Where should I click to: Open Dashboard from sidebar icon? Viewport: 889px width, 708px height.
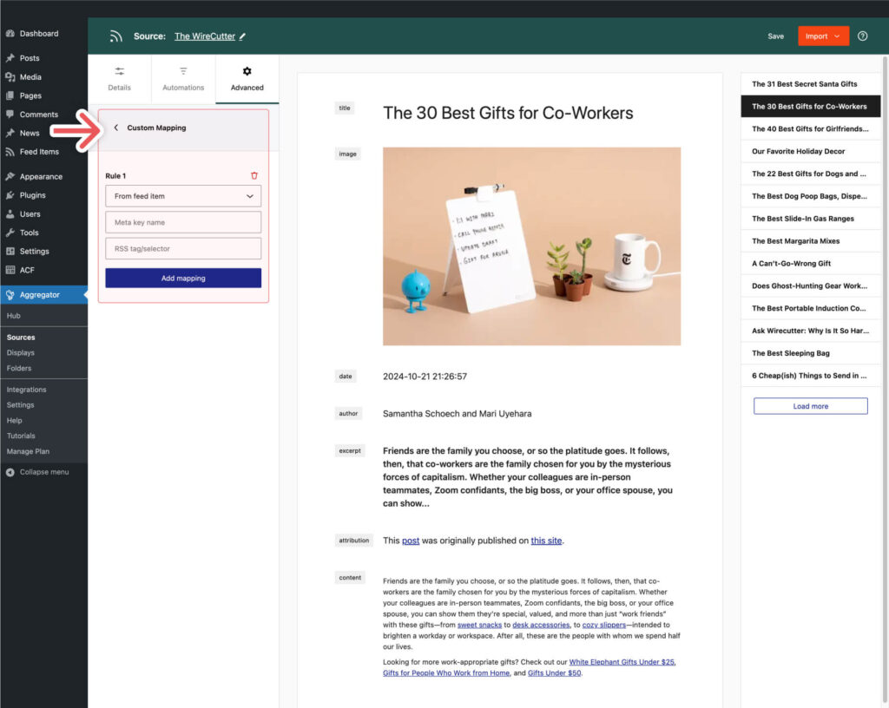(x=10, y=34)
